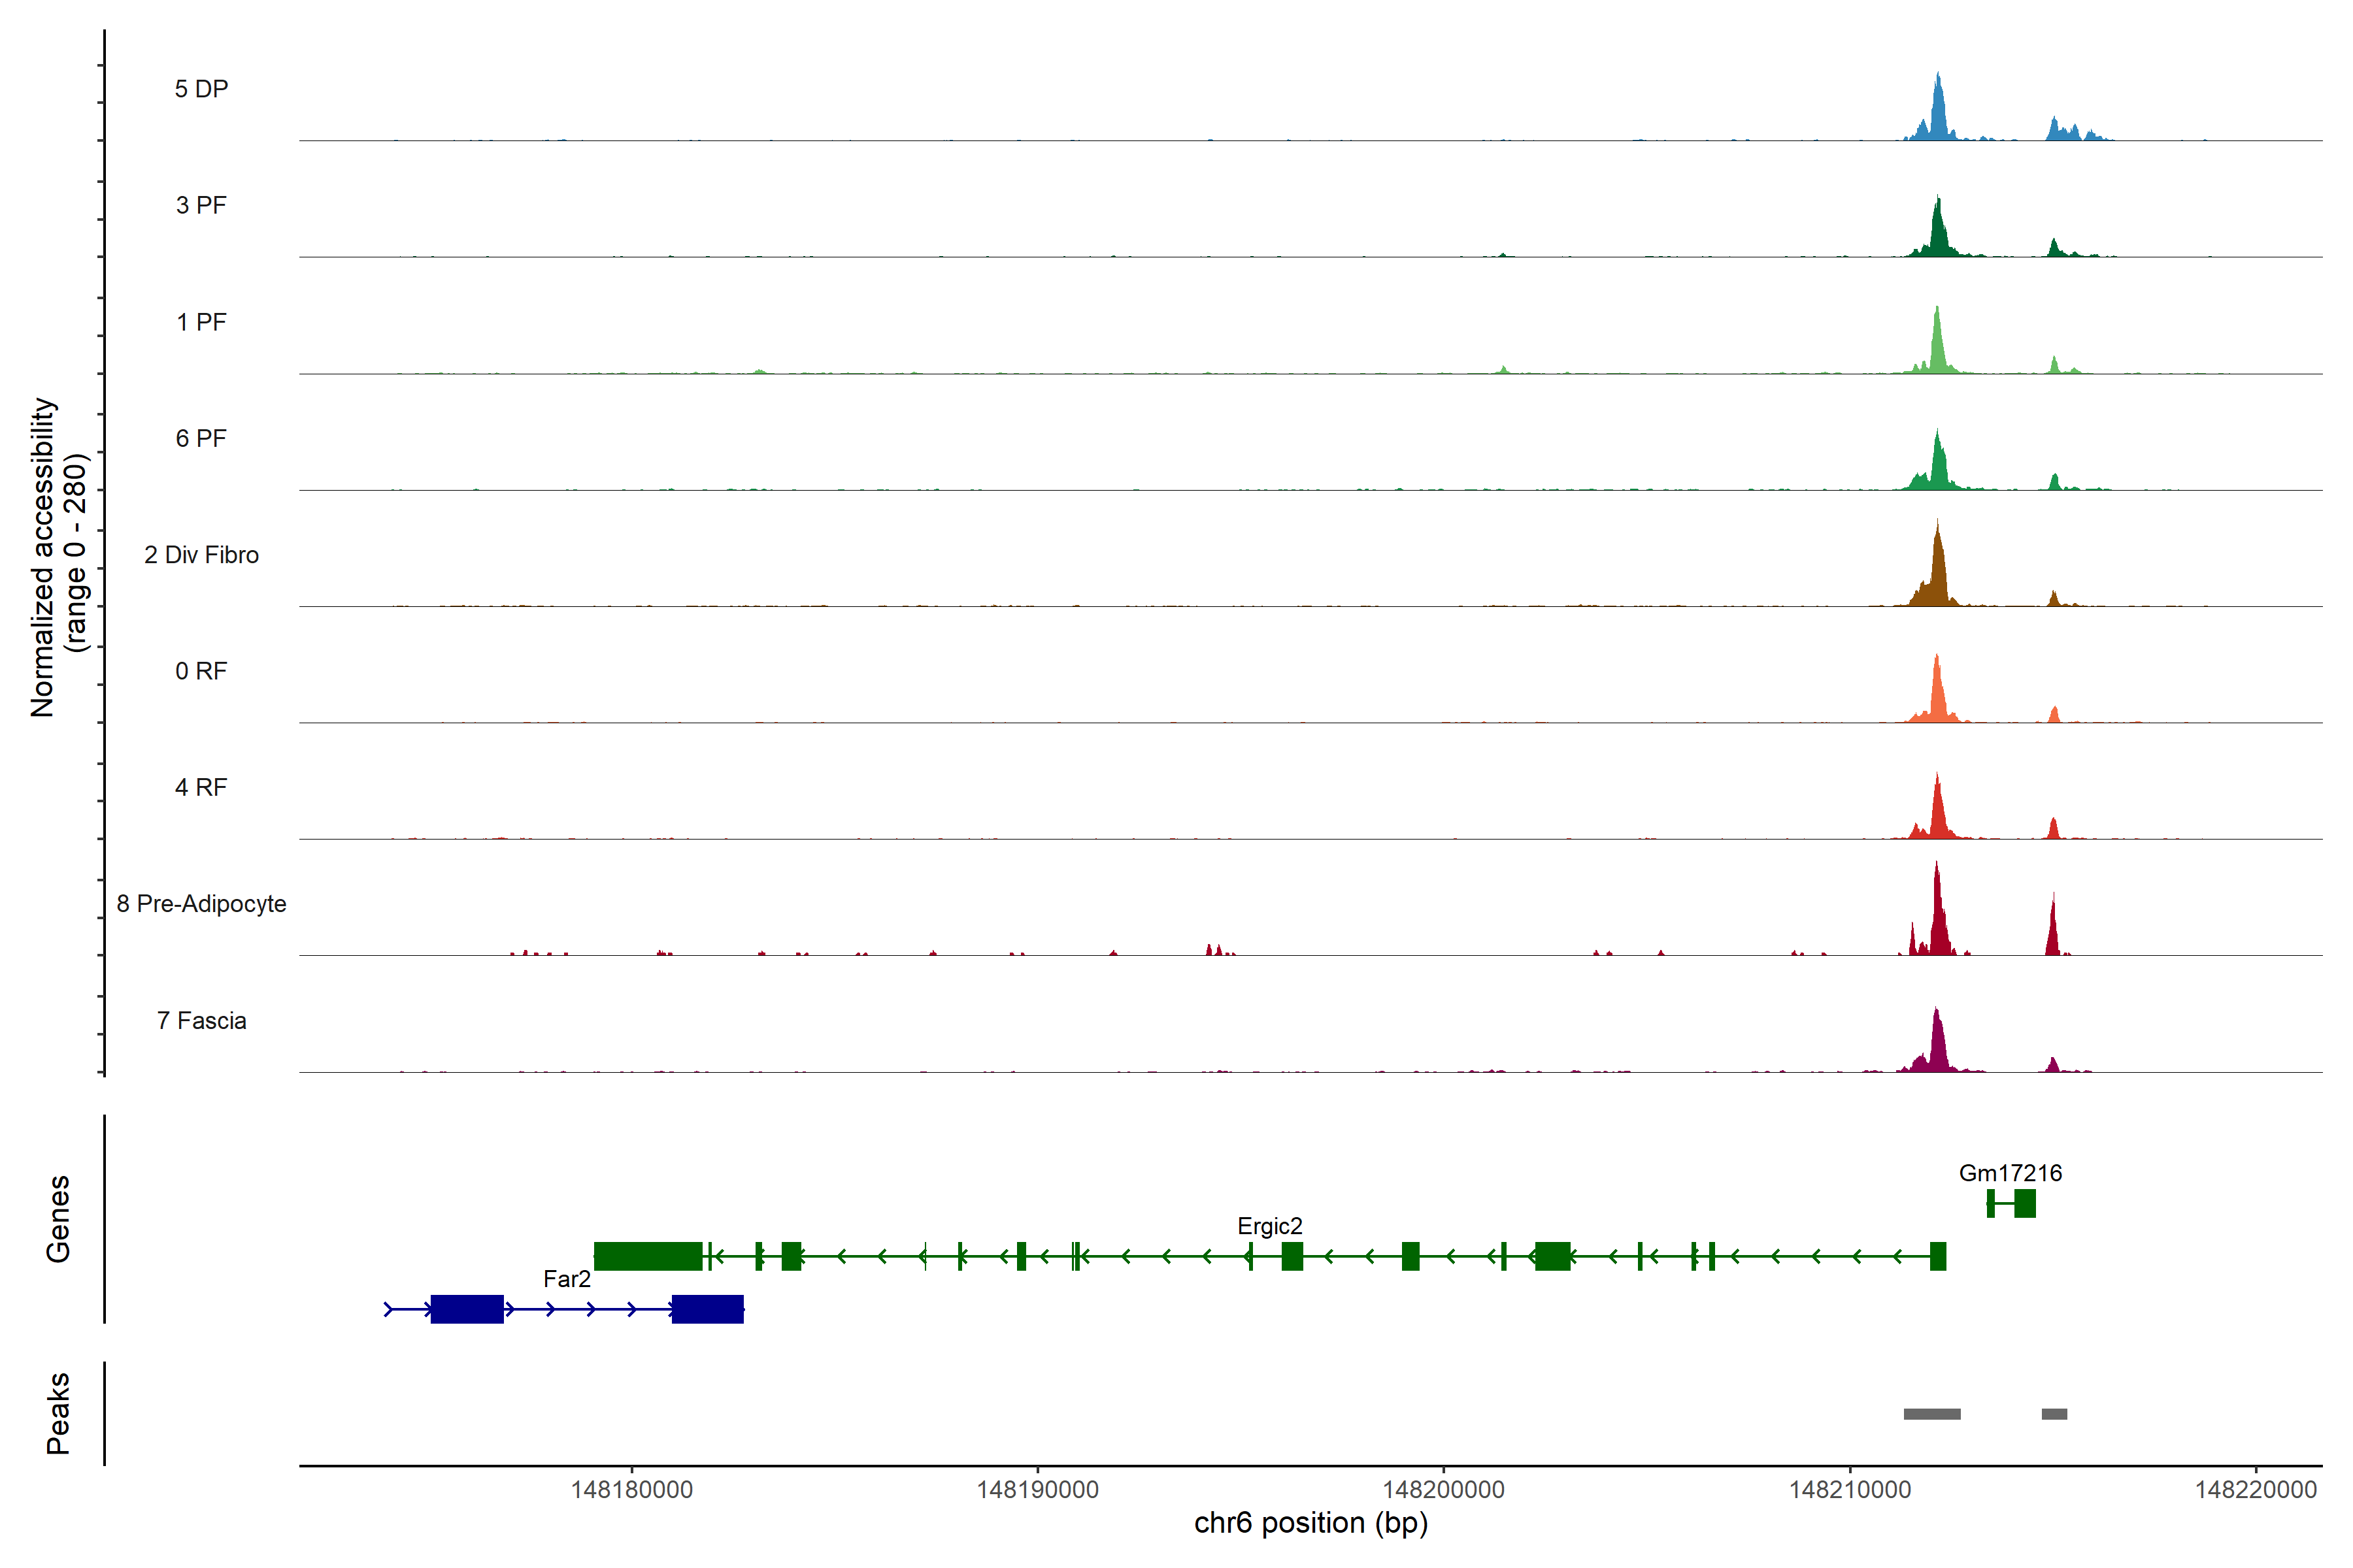This screenshot has width=2353, height=1568.
Task: Click the 148190000 axis tick label
Action: 1037,1490
